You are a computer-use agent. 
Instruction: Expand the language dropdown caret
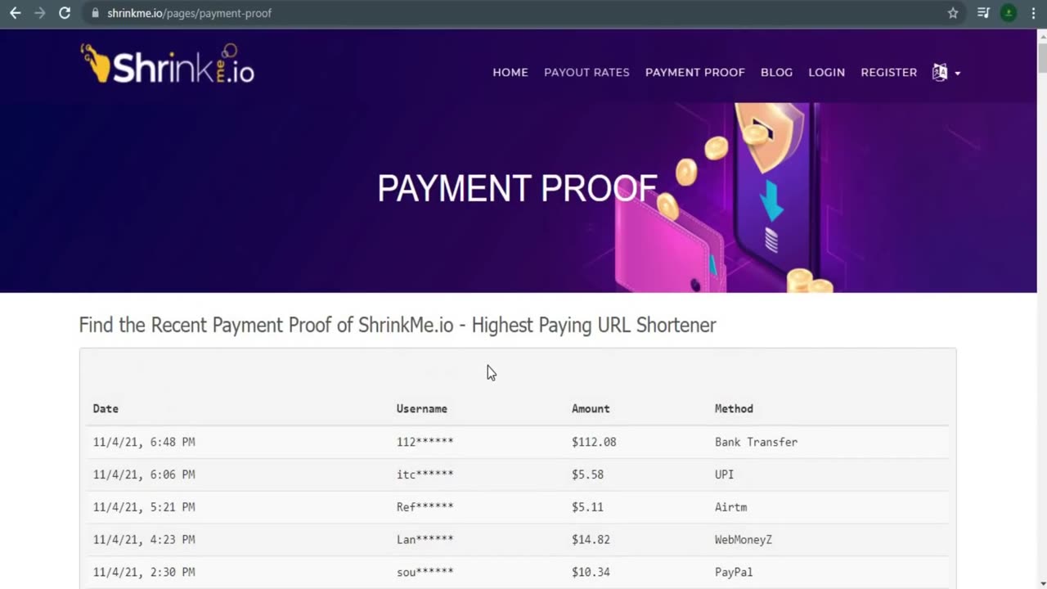pyautogui.click(x=958, y=73)
